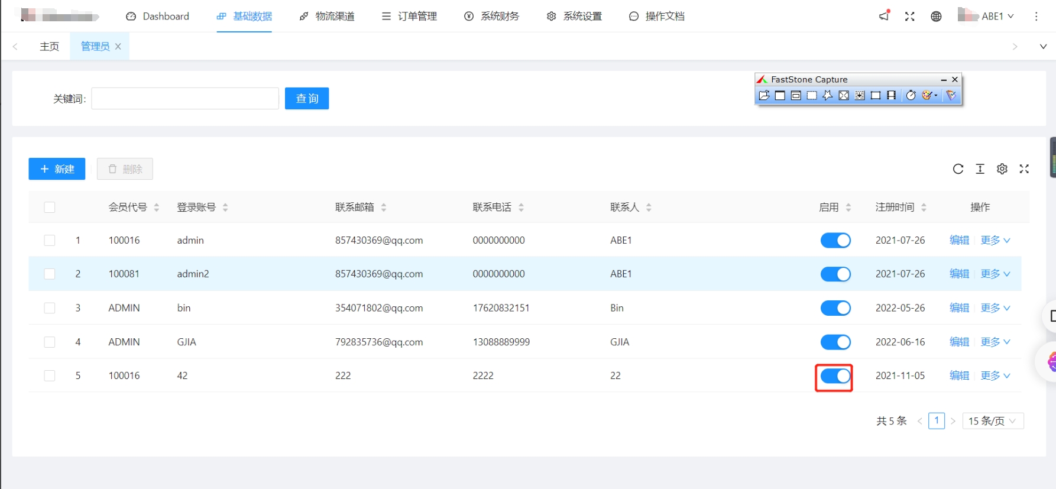Capture fixed-size region in FastStone
Image resolution: width=1056 pixels, height=489 pixels.
click(x=876, y=95)
